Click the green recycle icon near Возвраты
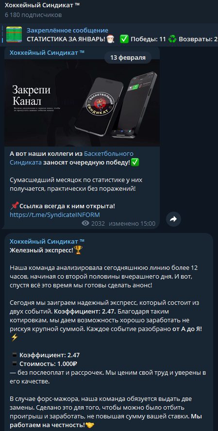This screenshot has width=218, height=431. coord(172,39)
